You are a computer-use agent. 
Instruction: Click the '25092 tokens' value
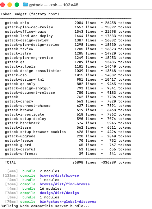pos(118,27)
